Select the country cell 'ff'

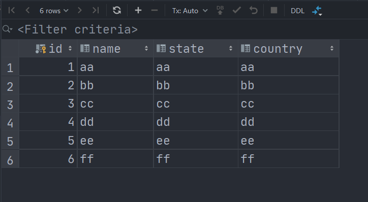click(x=288, y=159)
